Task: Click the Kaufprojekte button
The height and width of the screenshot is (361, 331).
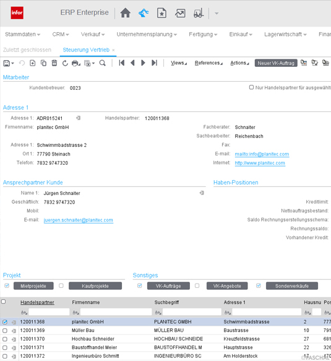Action: 95,286
